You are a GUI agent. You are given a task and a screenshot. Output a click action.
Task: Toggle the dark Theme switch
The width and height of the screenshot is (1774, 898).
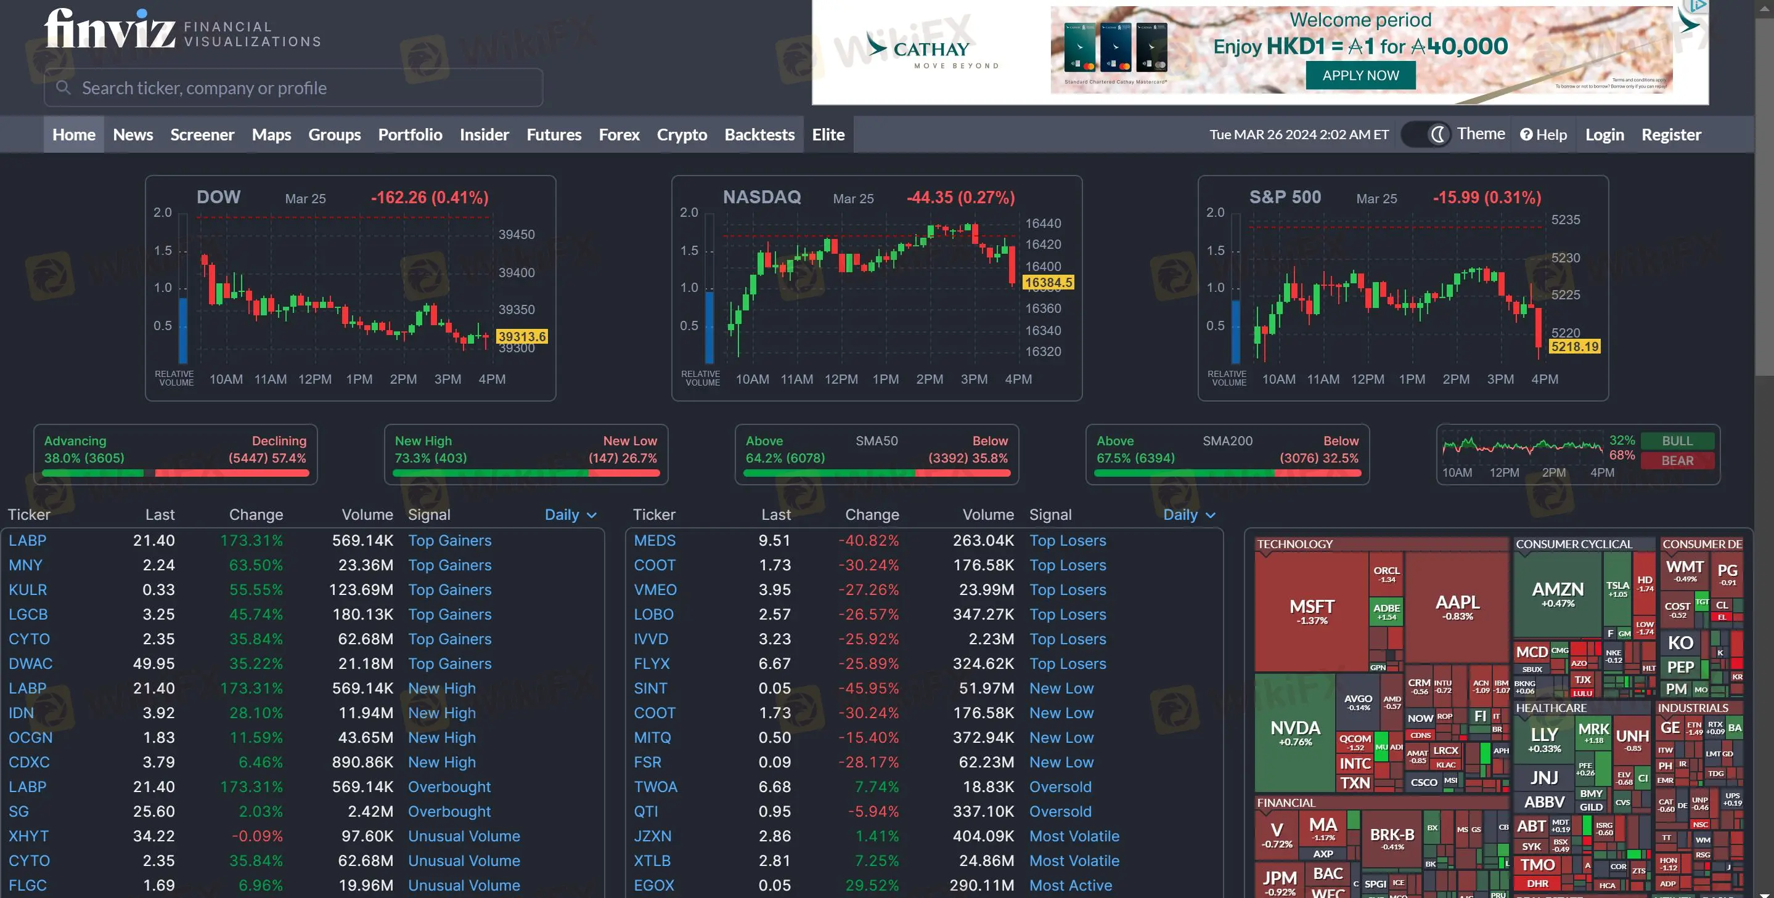coord(1424,134)
